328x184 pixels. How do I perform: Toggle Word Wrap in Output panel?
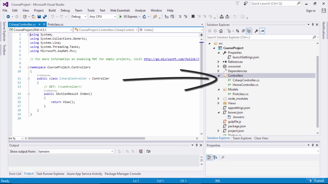click(148, 151)
